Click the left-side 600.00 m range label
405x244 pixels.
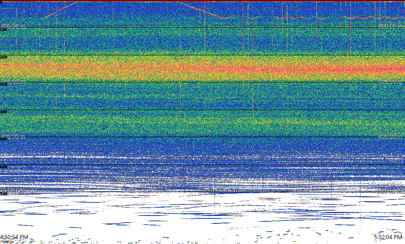pyautogui.click(x=13, y=81)
